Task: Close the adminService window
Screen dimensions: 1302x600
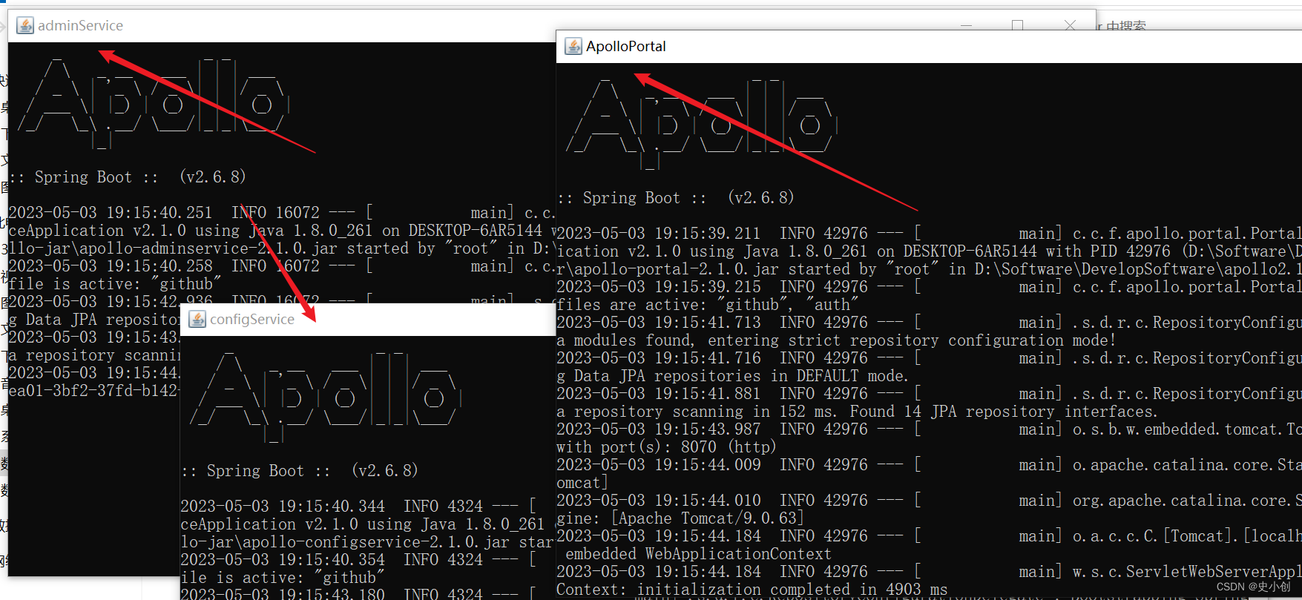Action: (x=1070, y=26)
